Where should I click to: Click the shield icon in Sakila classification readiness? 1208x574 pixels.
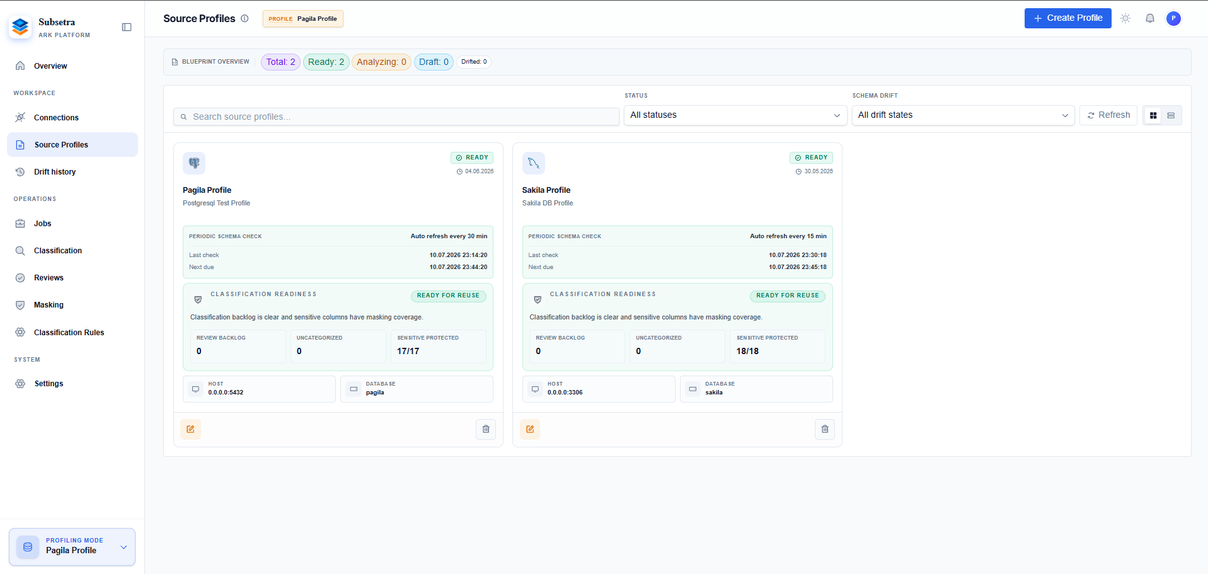pos(538,300)
